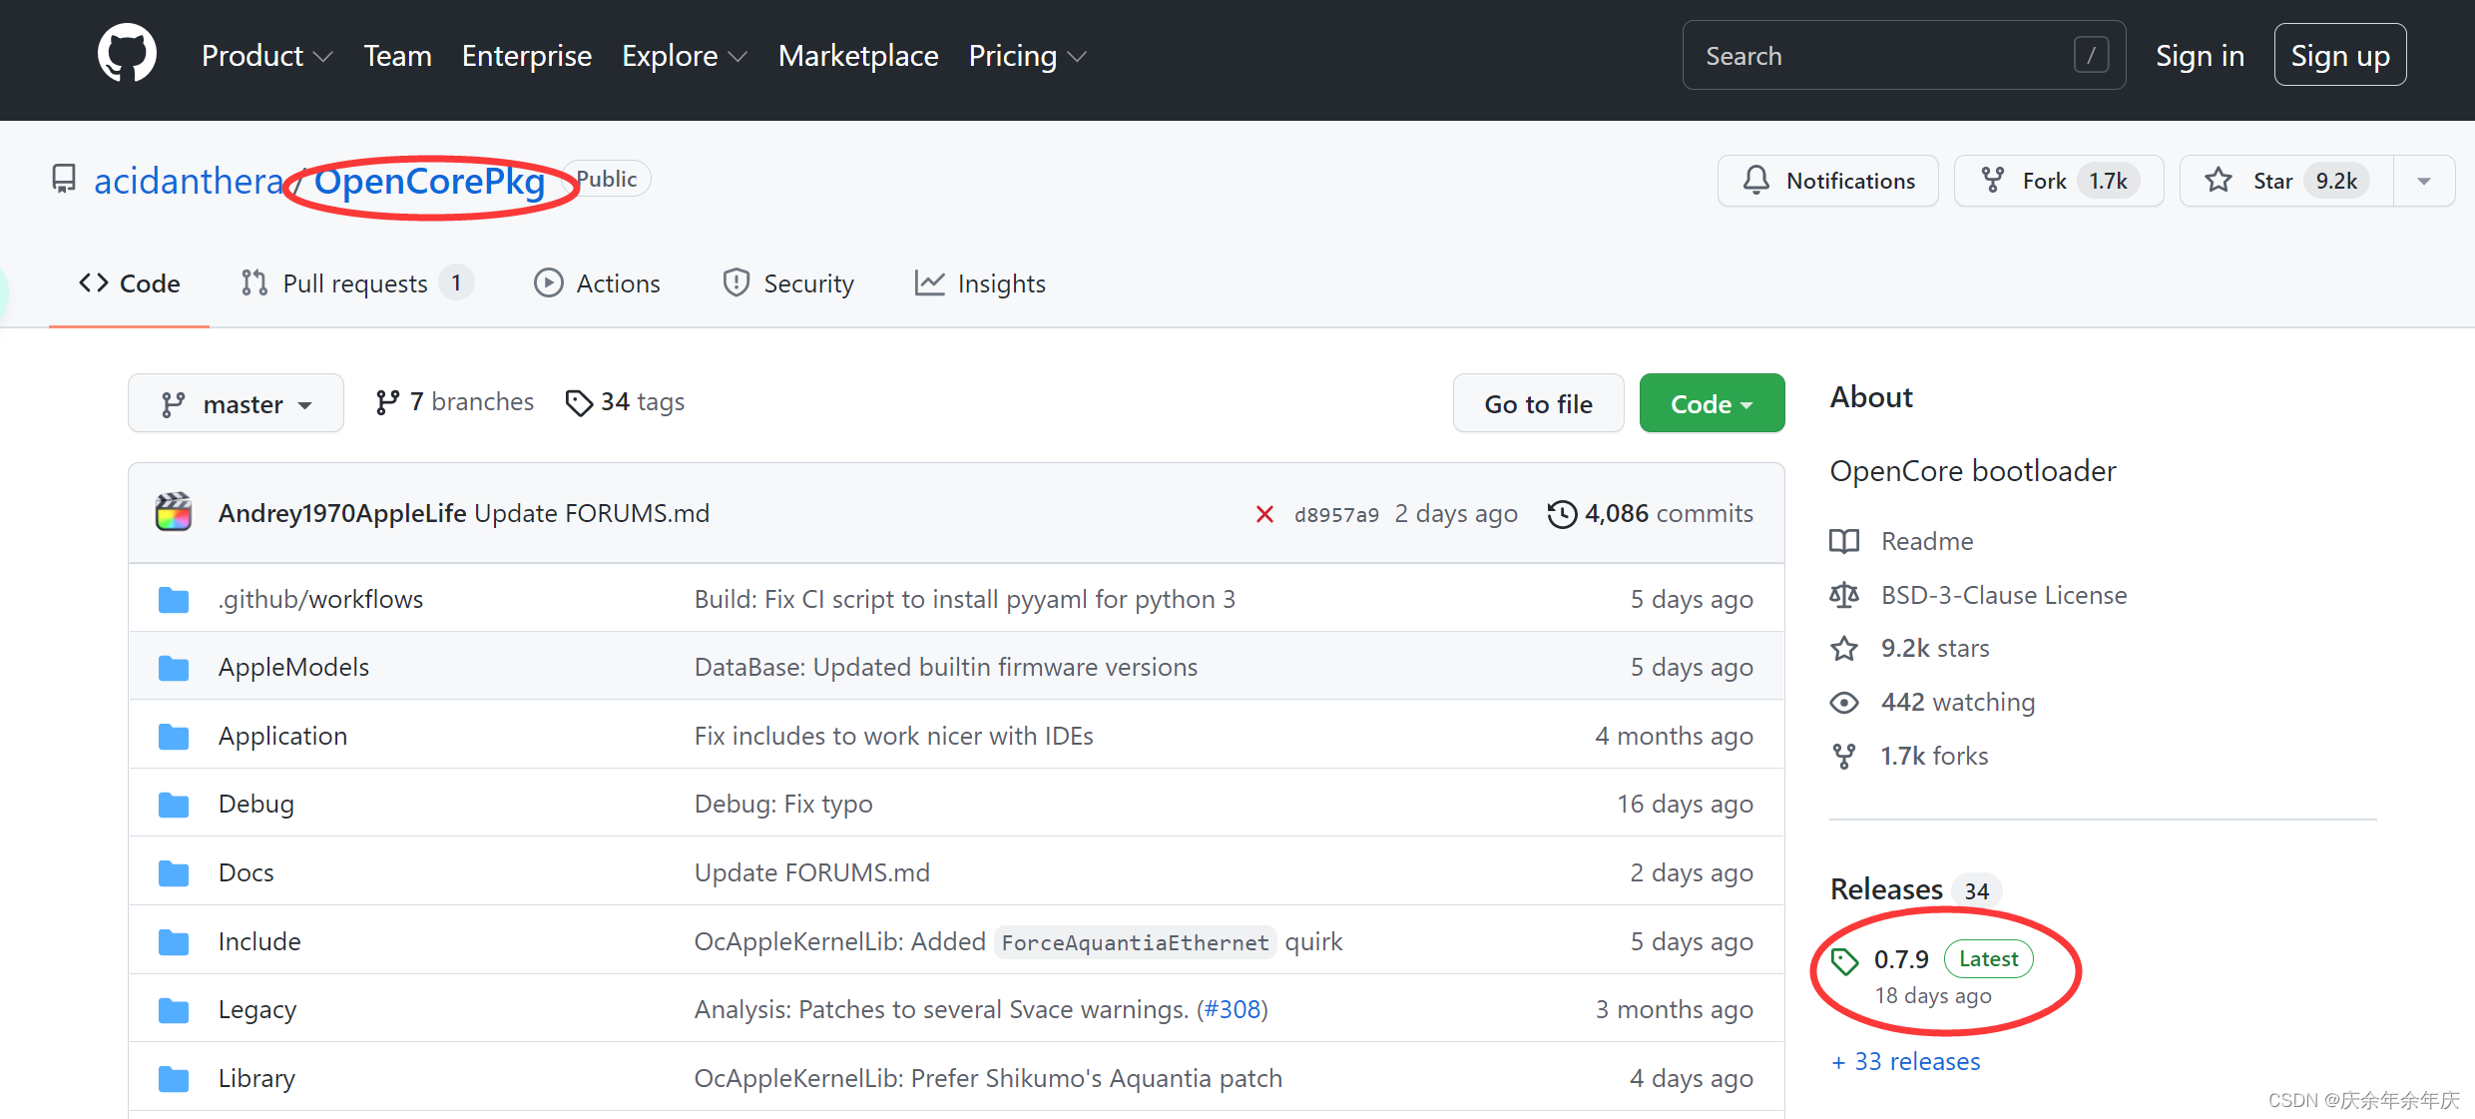This screenshot has height=1119, width=2475.
Task: Click Andrey1970AppleLife's avatar image
Action: [x=174, y=512]
